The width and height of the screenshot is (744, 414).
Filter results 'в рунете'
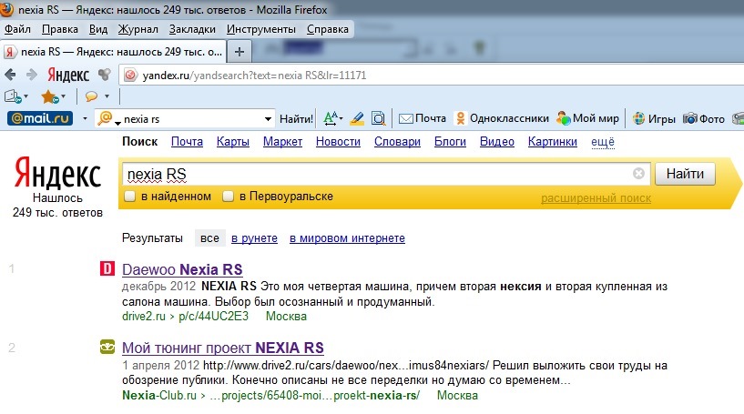point(254,238)
